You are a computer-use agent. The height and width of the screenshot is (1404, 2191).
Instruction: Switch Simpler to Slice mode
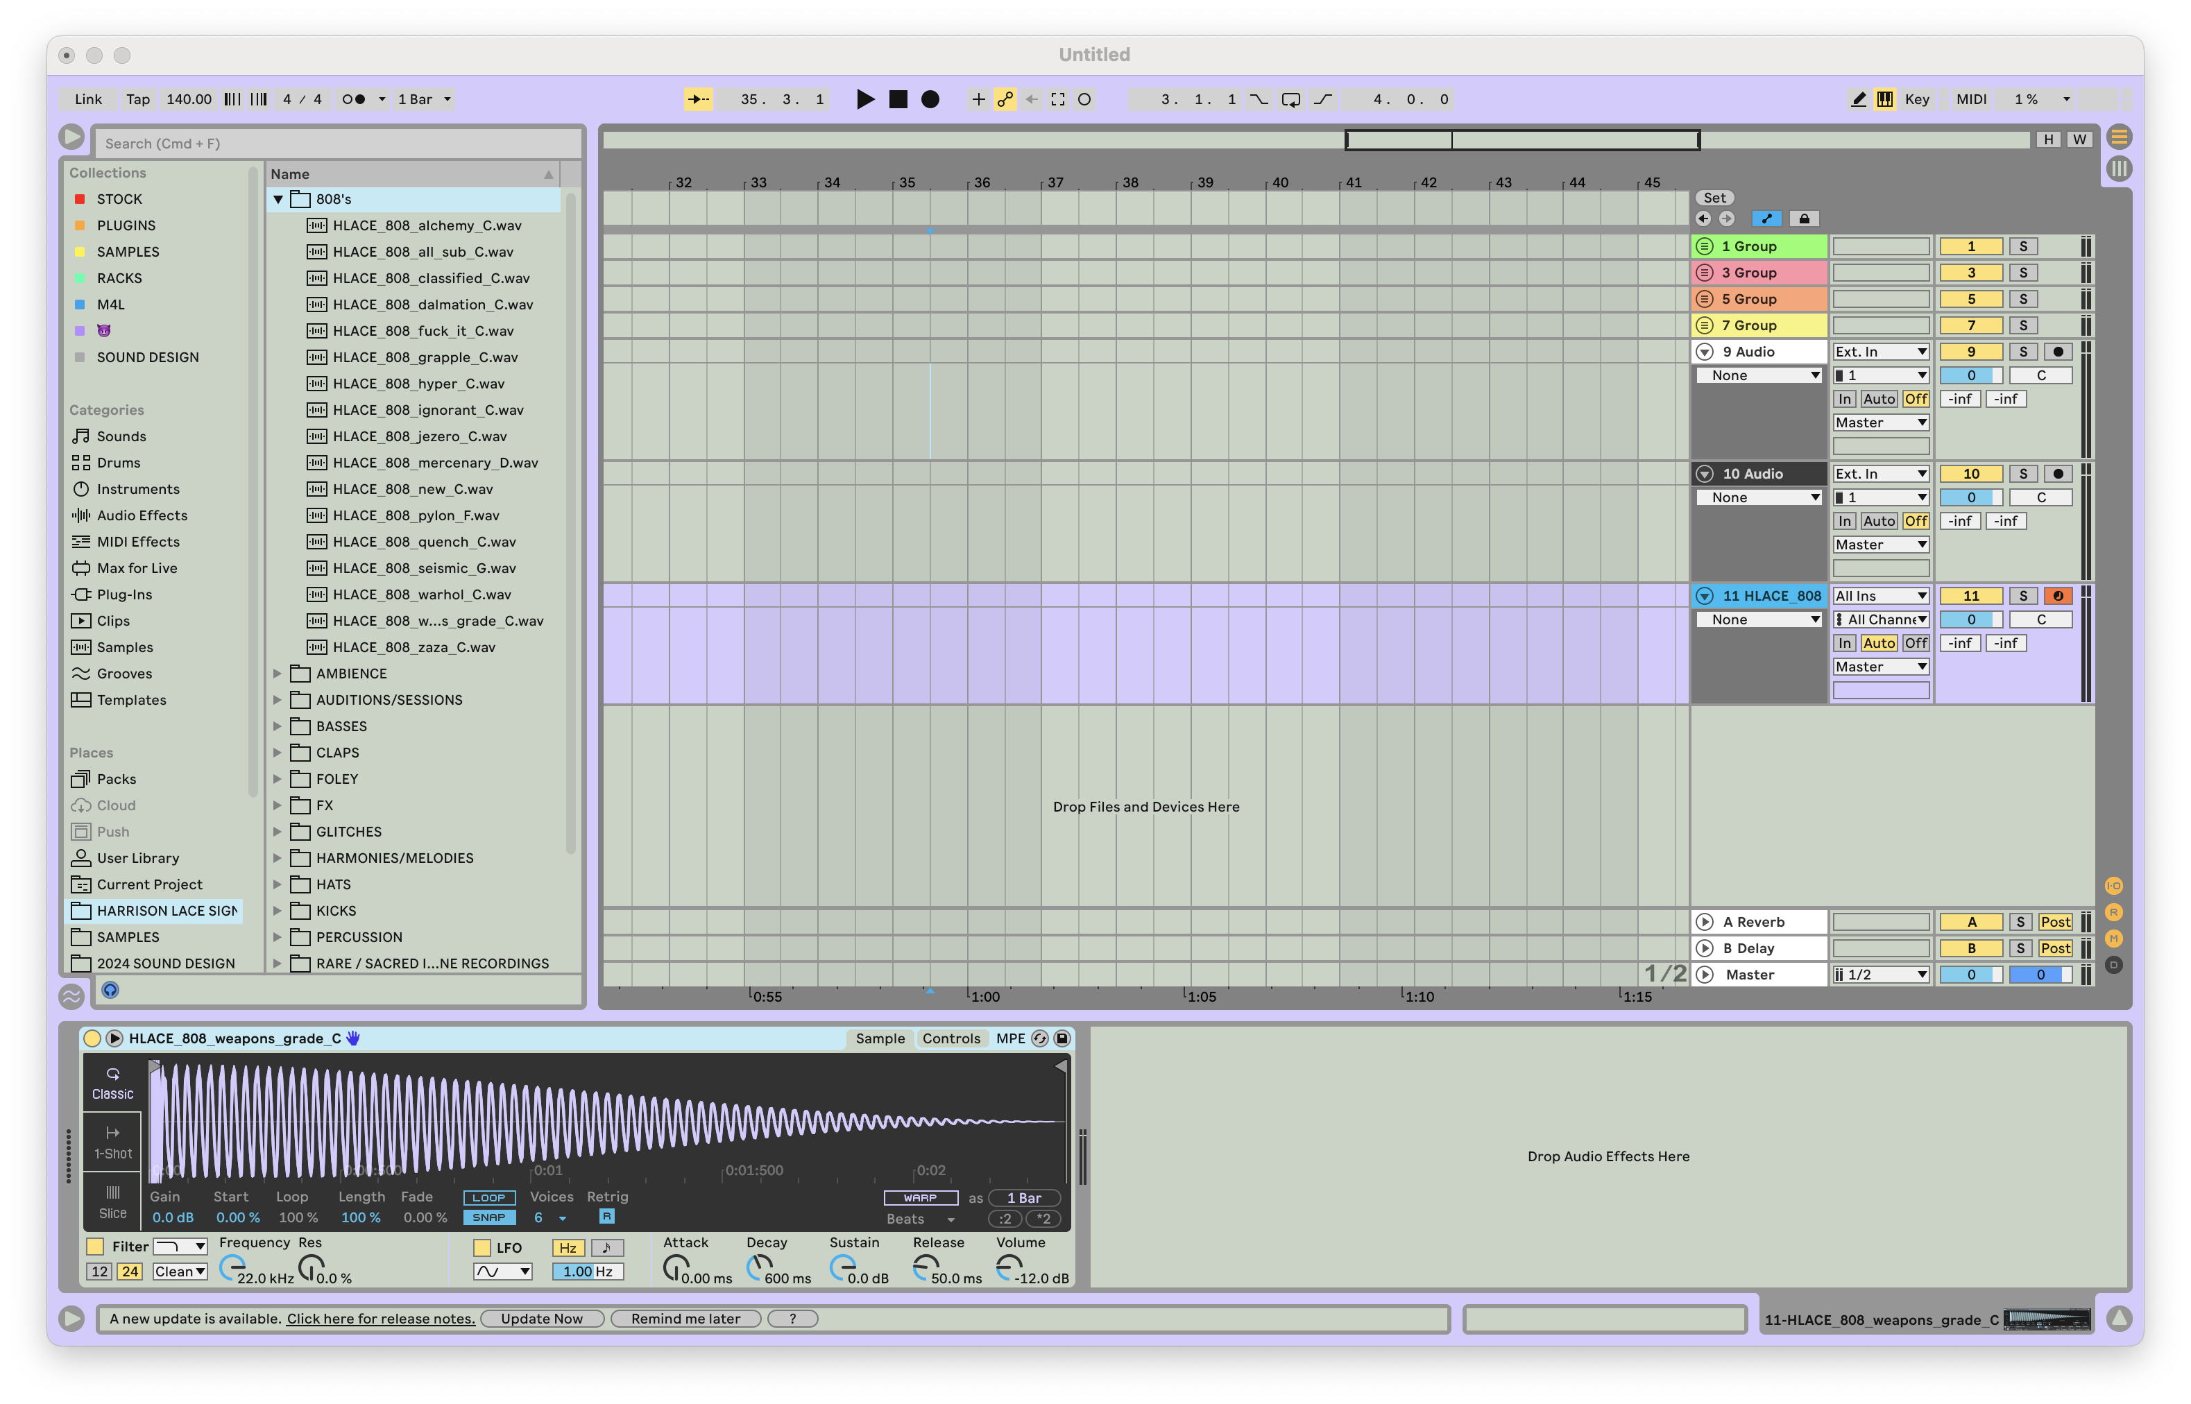tap(111, 1201)
